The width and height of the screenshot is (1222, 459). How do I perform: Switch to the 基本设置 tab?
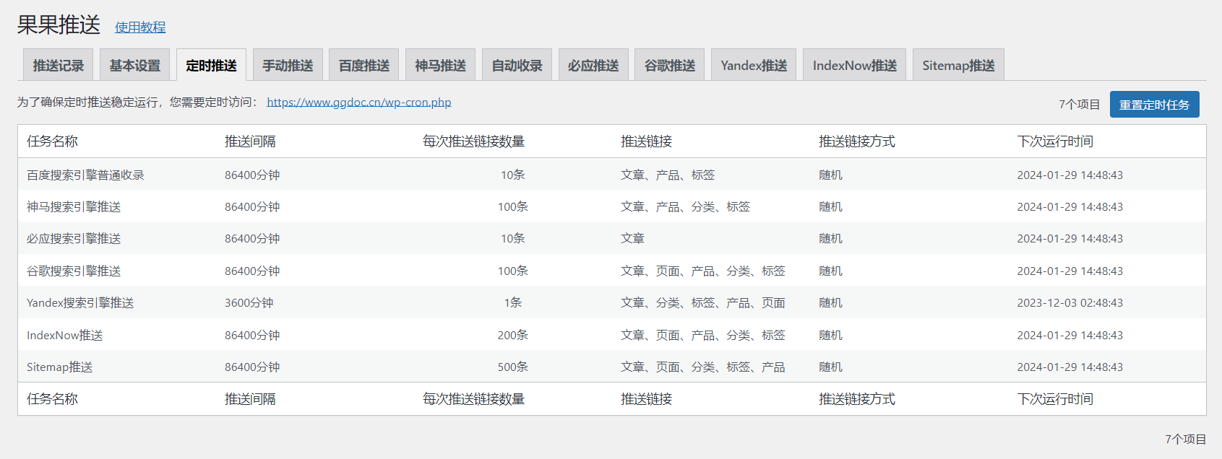tap(135, 65)
